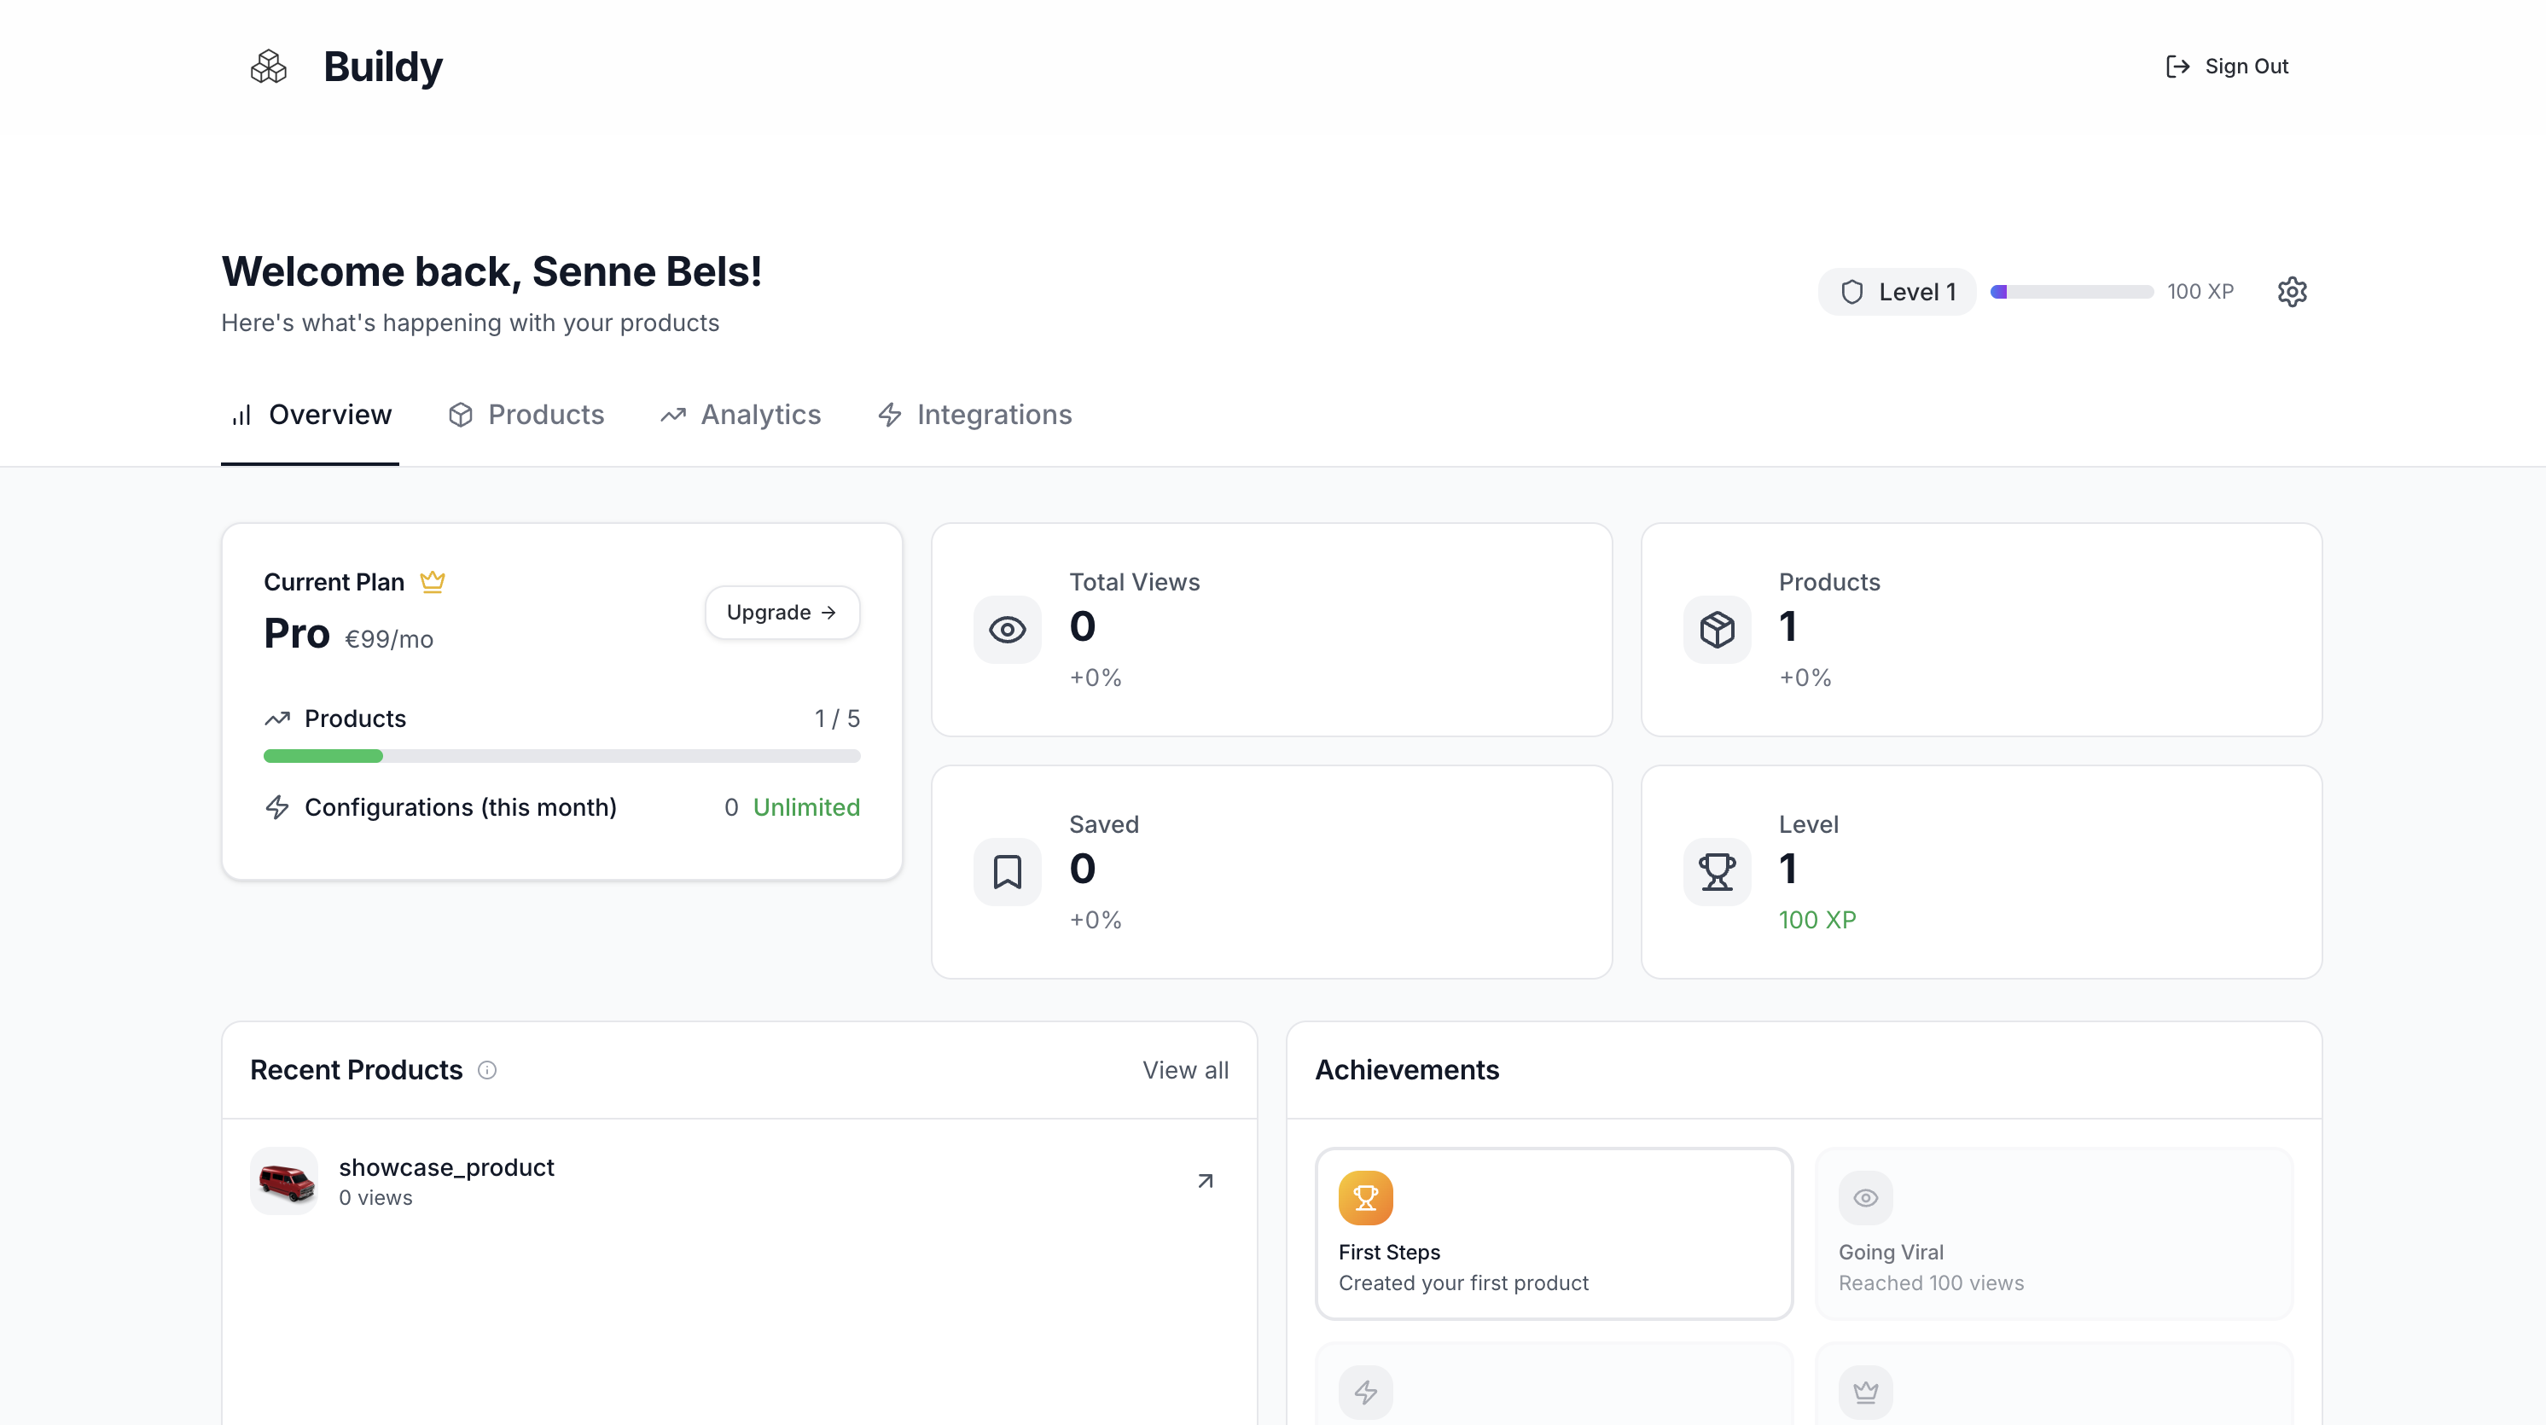This screenshot has width=2546, height=1425.
Task: Click the Products box icon in stats card
Action: [x=1717, y=630]
